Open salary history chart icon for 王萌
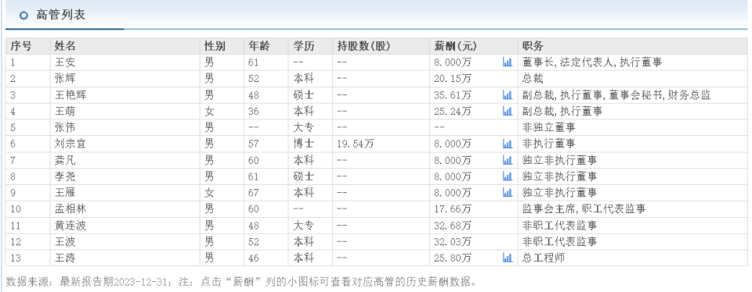 (x=507, y=111)
